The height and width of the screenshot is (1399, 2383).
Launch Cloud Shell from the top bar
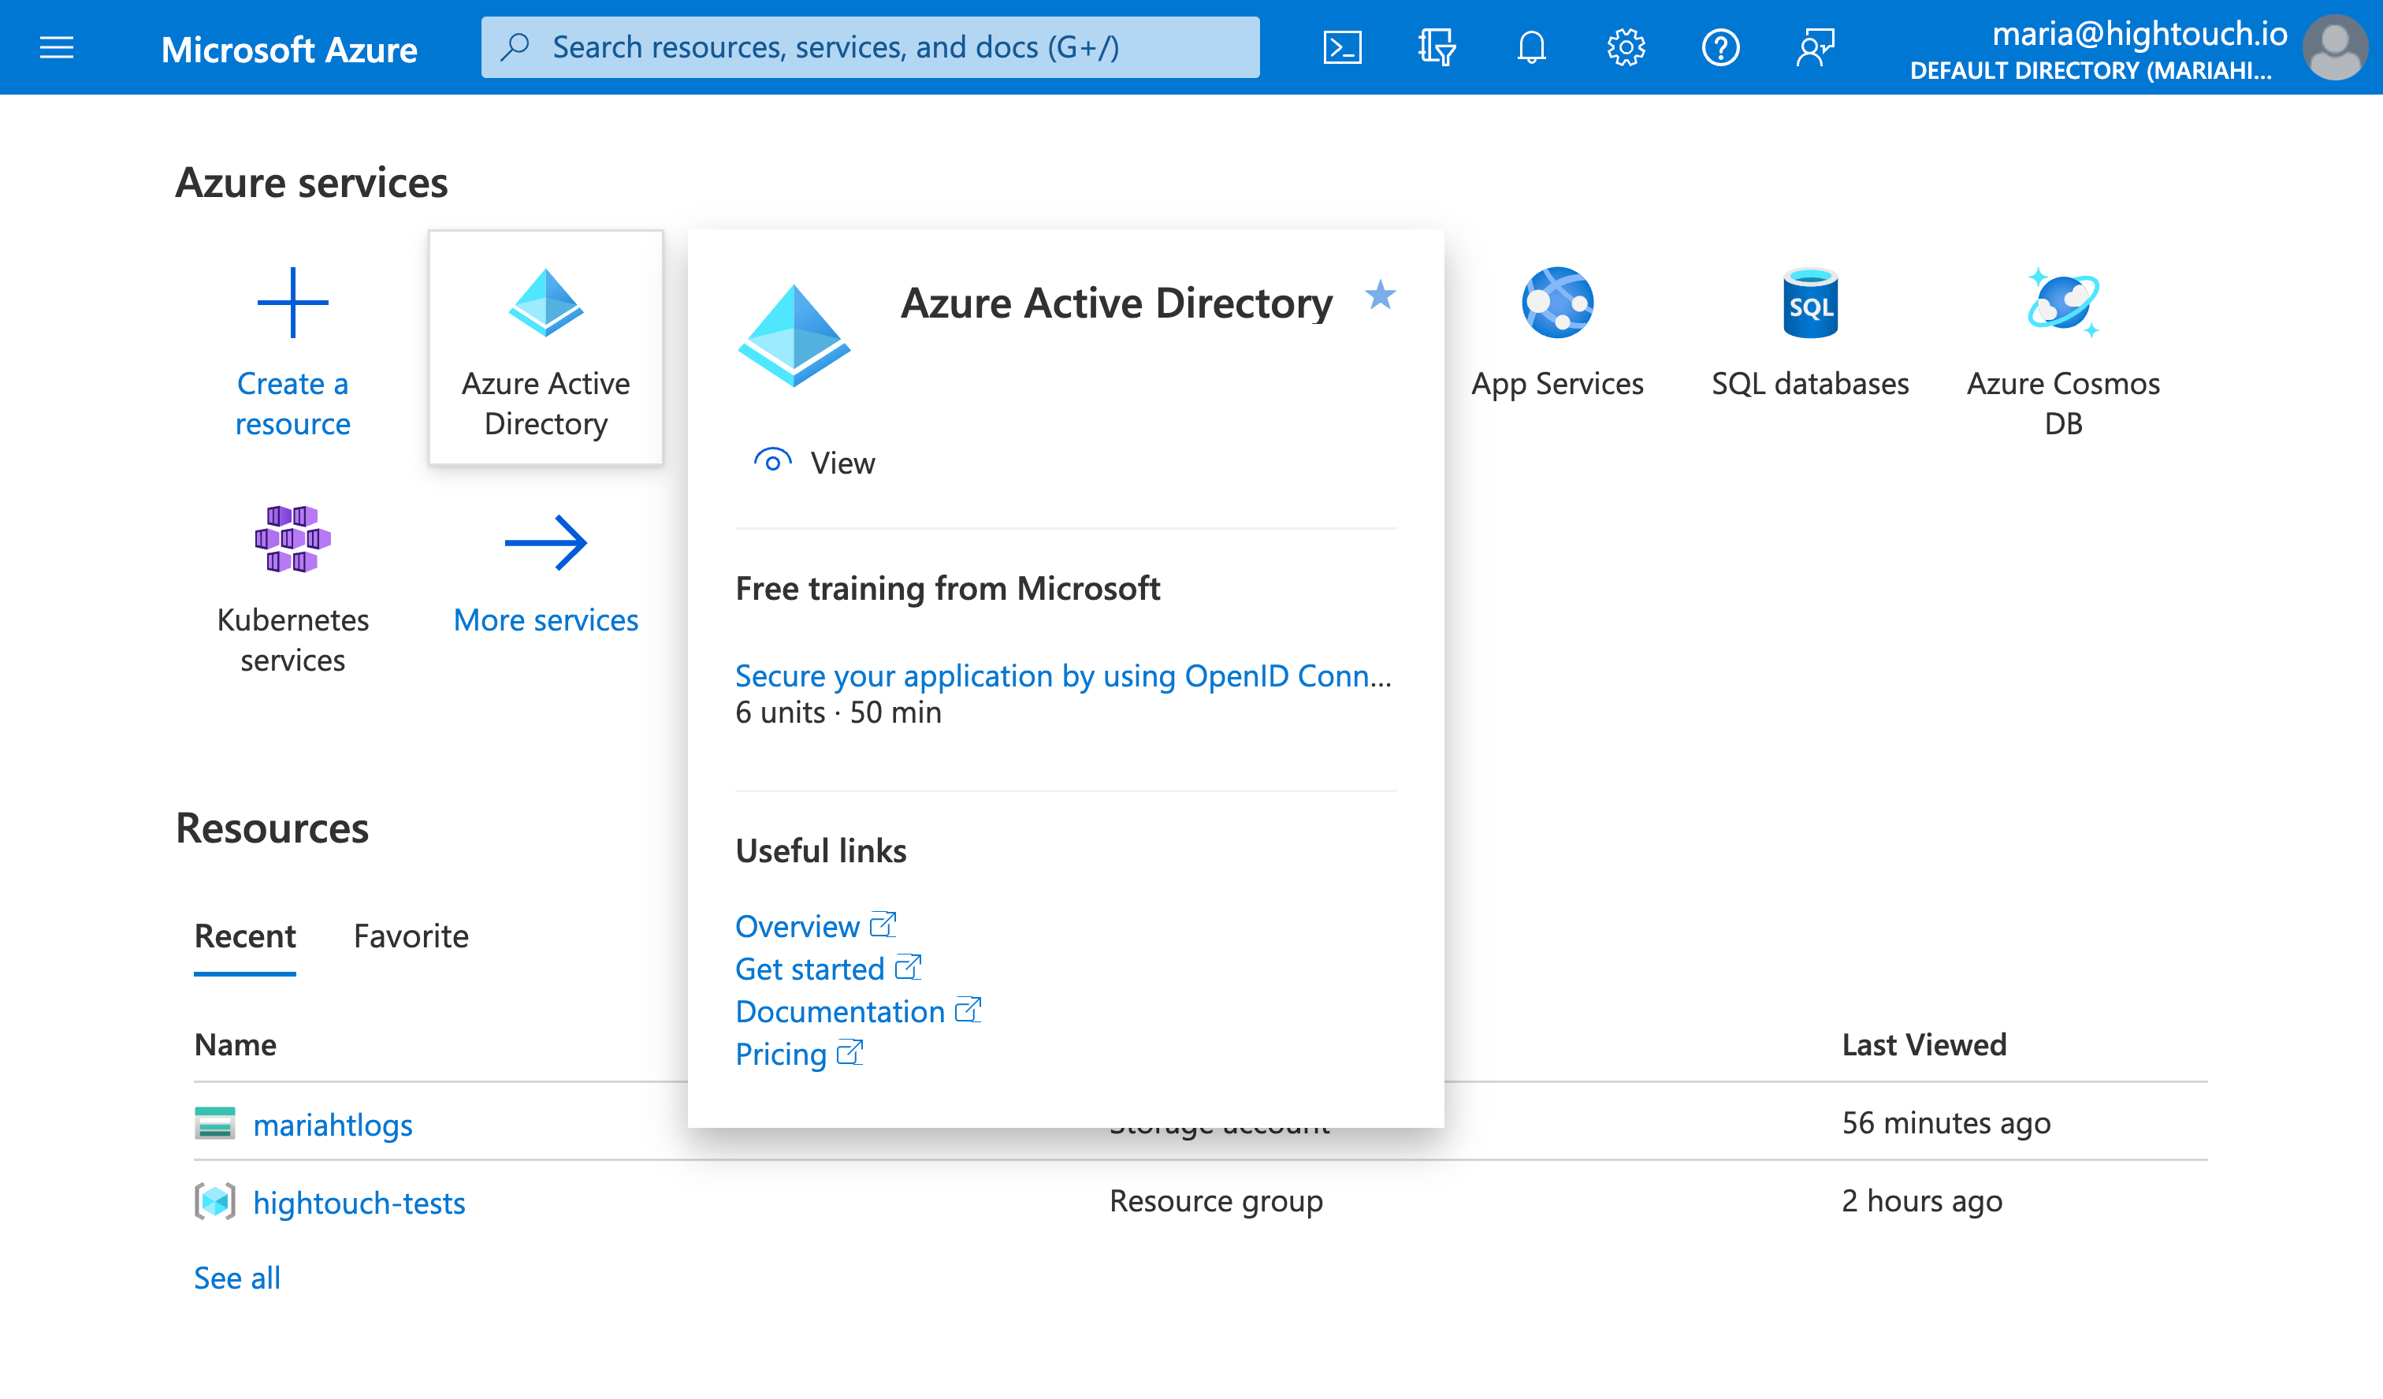pos(1342,47)
